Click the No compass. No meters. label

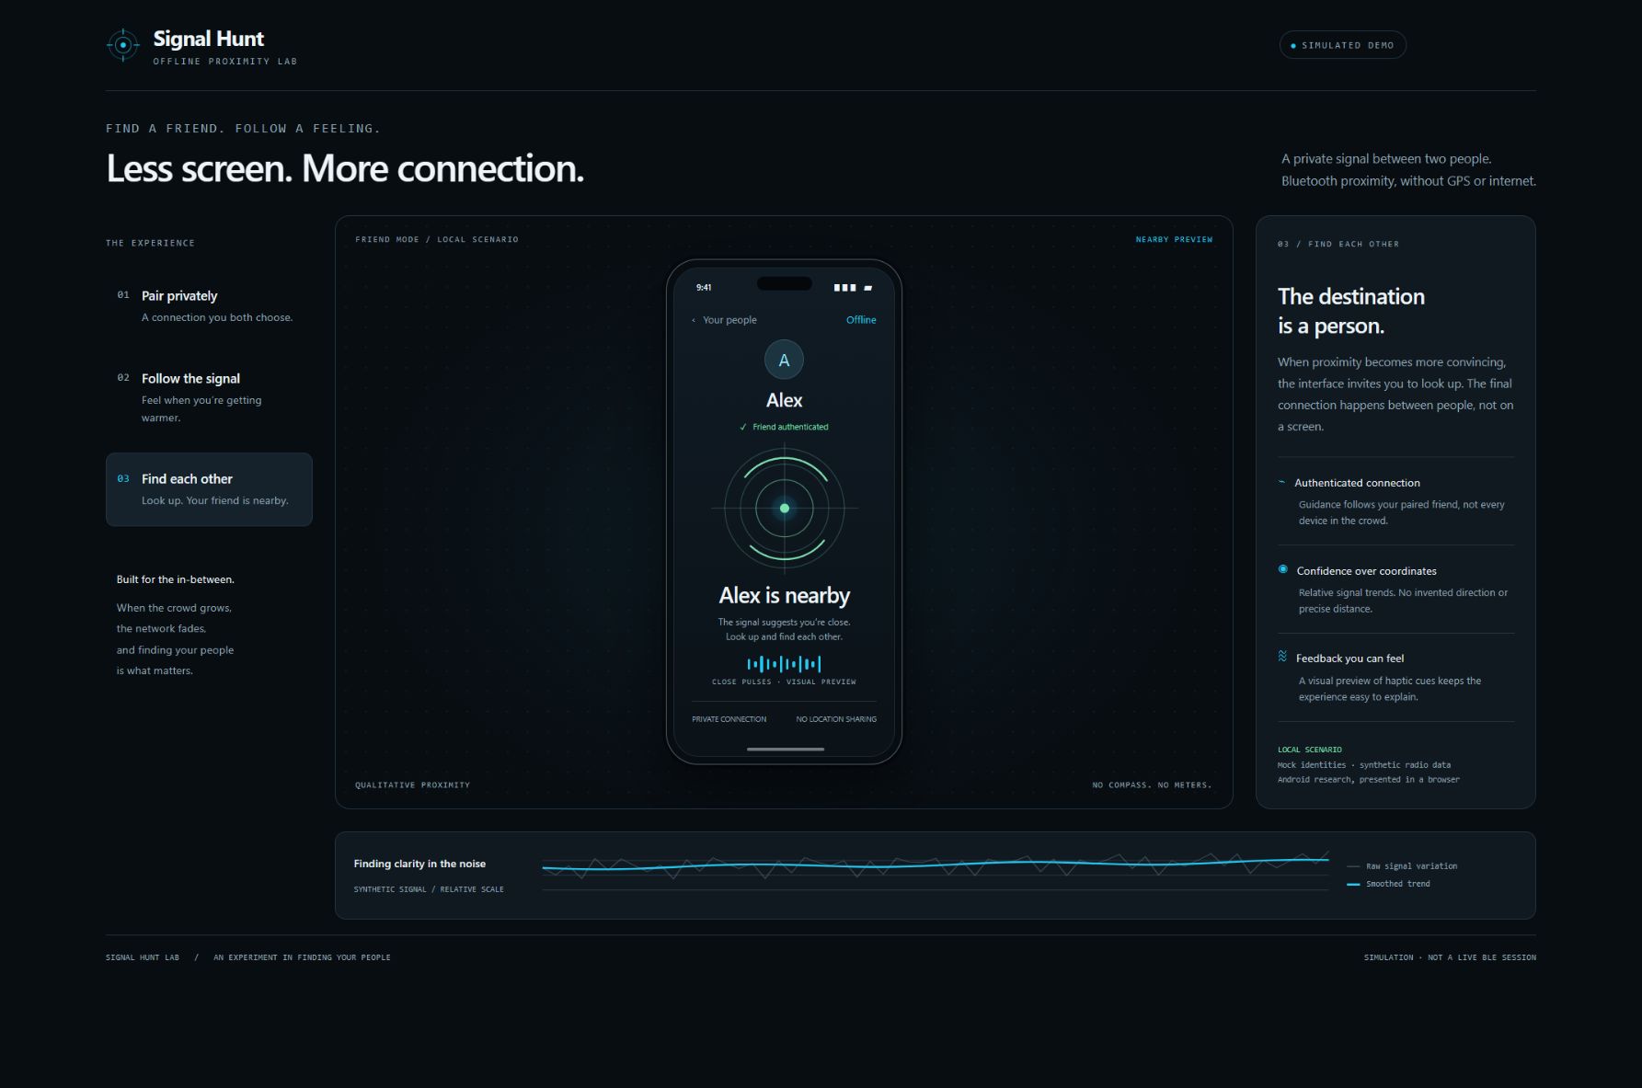(x=1152, y=785)
